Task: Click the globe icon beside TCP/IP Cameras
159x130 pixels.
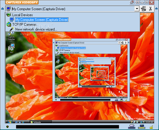Action: (9, 24)
